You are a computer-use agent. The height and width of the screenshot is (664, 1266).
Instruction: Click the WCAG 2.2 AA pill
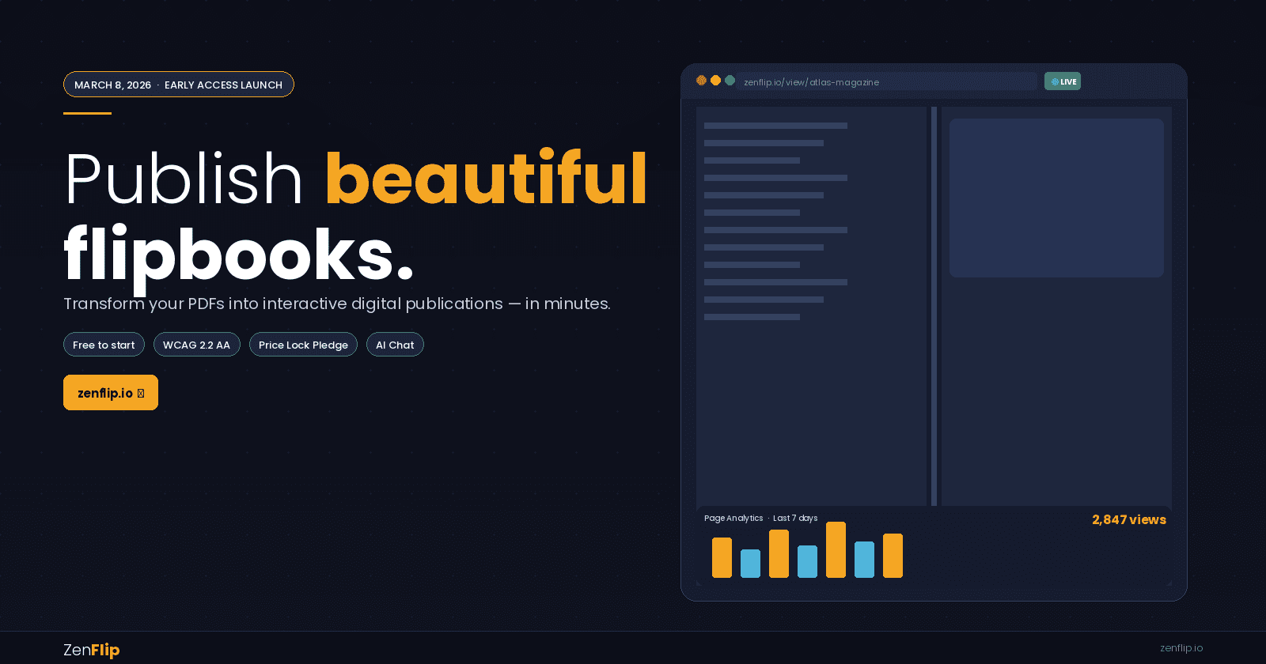[x=196, y=345]
